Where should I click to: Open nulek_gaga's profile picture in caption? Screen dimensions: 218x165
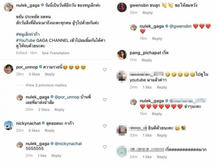tap(8, 7)
